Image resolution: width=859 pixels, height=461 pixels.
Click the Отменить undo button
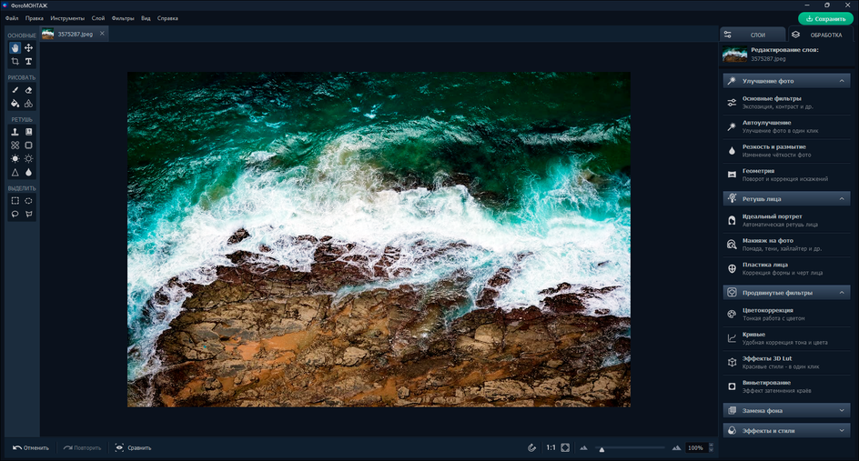coord(31,448)
